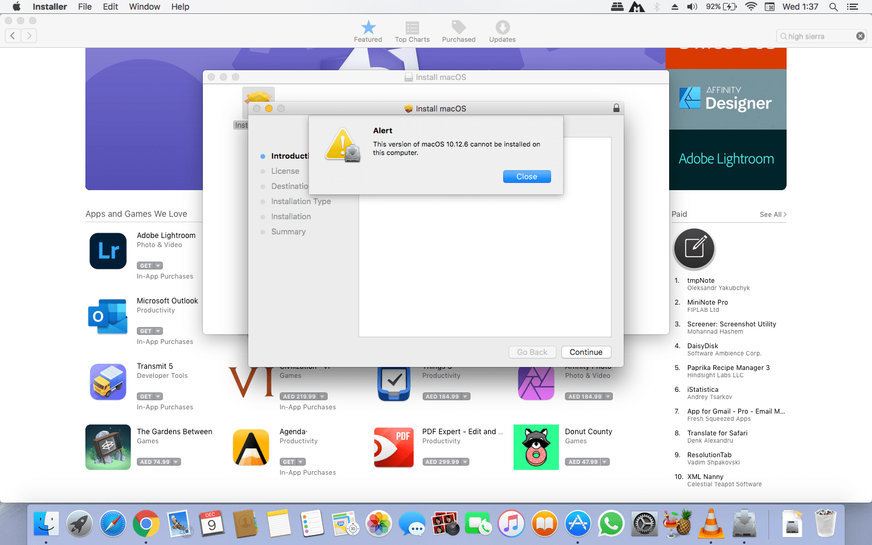This screenshot has height=545, width=872.
Task: Open Launchpad from the Dock
Action: tap(79, 524)
